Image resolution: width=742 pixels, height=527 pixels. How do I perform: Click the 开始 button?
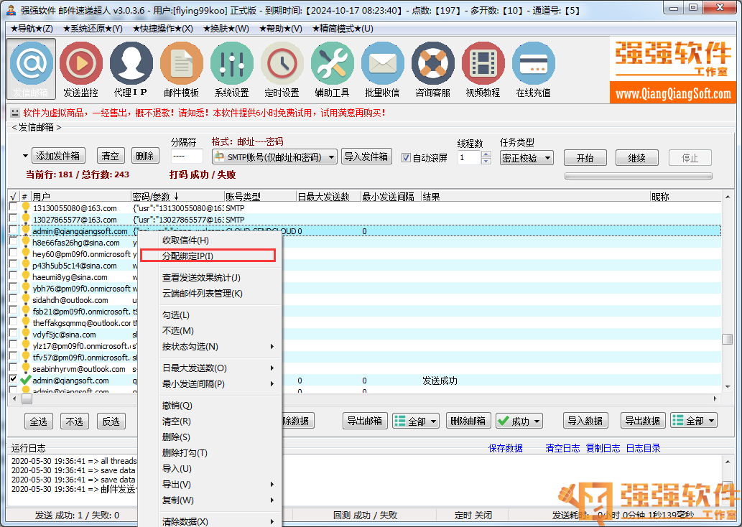pos(585,158)
